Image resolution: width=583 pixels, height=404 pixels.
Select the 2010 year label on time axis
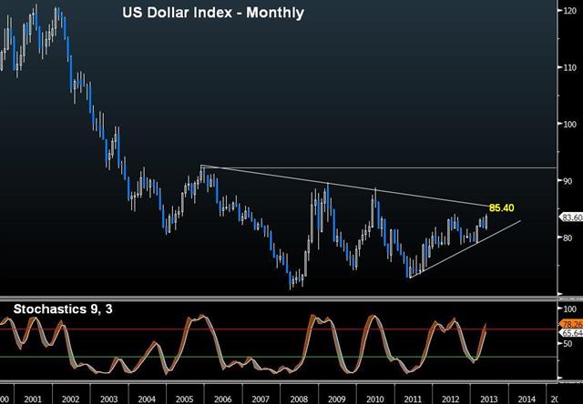(x=374, y=399)
